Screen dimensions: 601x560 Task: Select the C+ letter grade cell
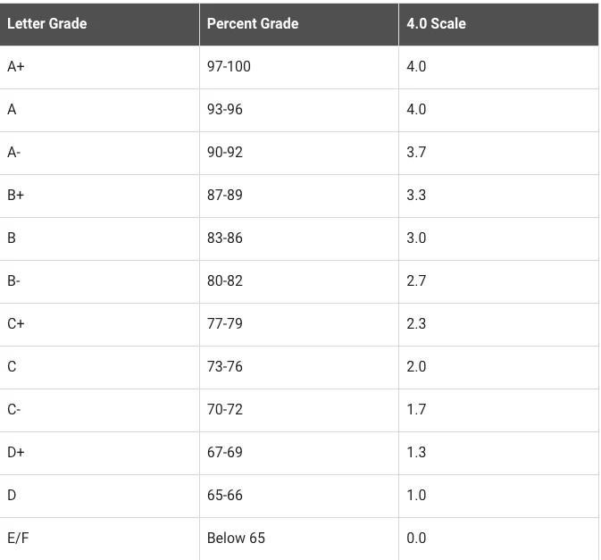click(x=16, y=324)
